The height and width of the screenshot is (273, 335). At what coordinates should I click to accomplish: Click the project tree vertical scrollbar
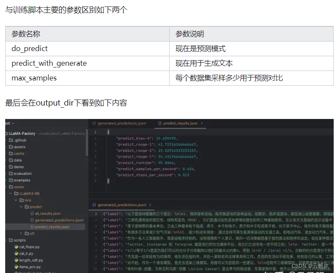click(x=87, y=142)
